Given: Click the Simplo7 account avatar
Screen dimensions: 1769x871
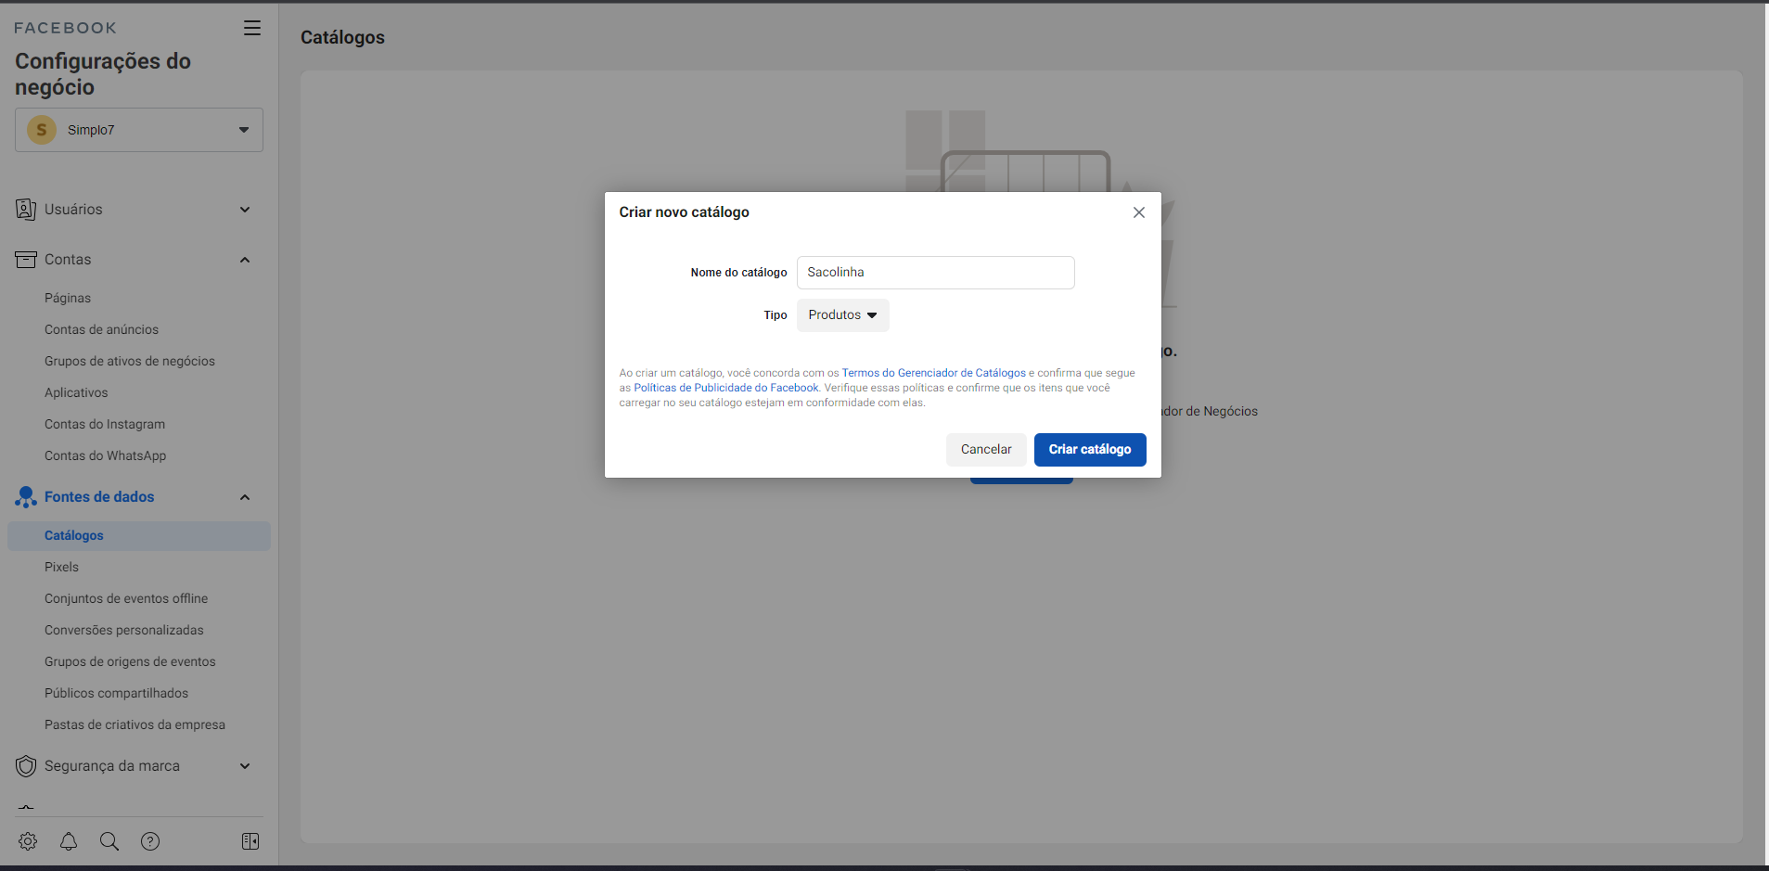Looking at the screenshot, I should pos(42,130).
